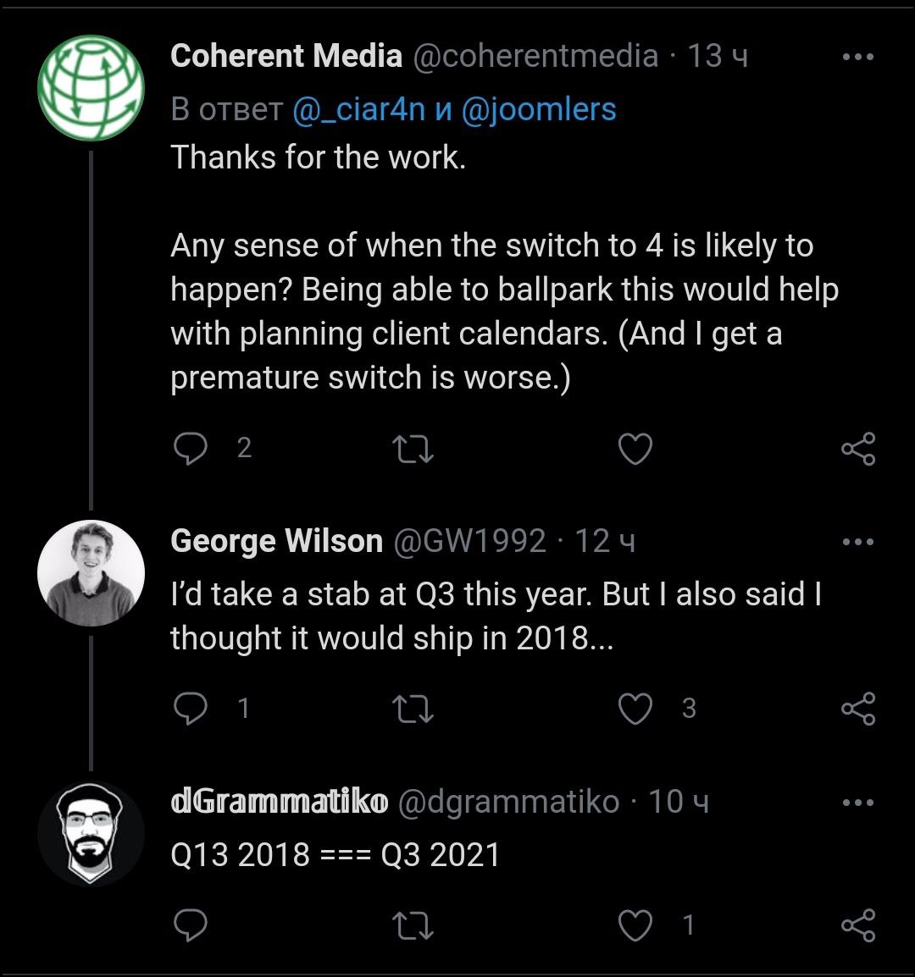Share dGrammatiko's tweet
Image resolution: width=915 pixels, height=977 pixels.
coord(857,925)
